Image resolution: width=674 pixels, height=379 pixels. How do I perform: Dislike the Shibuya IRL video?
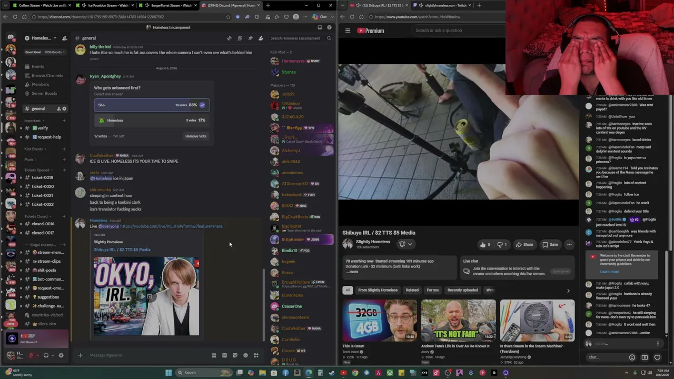502,245
